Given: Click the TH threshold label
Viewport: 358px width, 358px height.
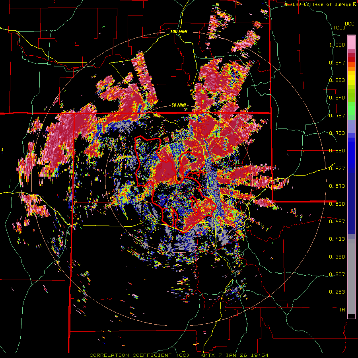Looking at the screenshot, I should 342,310.
